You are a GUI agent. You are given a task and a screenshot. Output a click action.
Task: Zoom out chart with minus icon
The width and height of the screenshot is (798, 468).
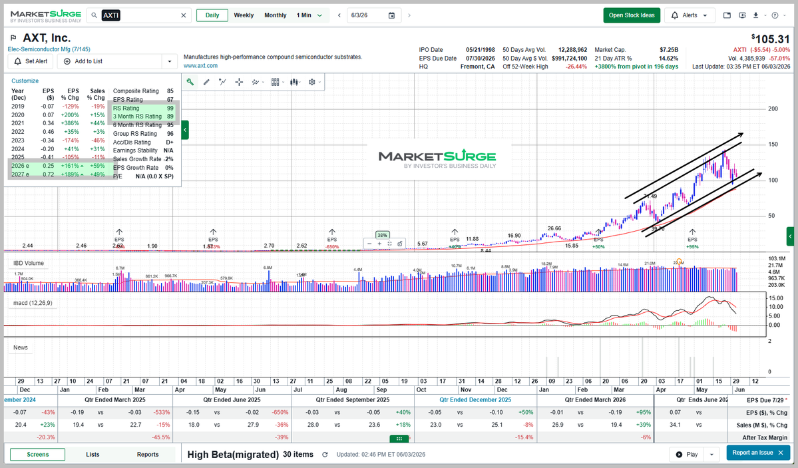tap(369, 244)
